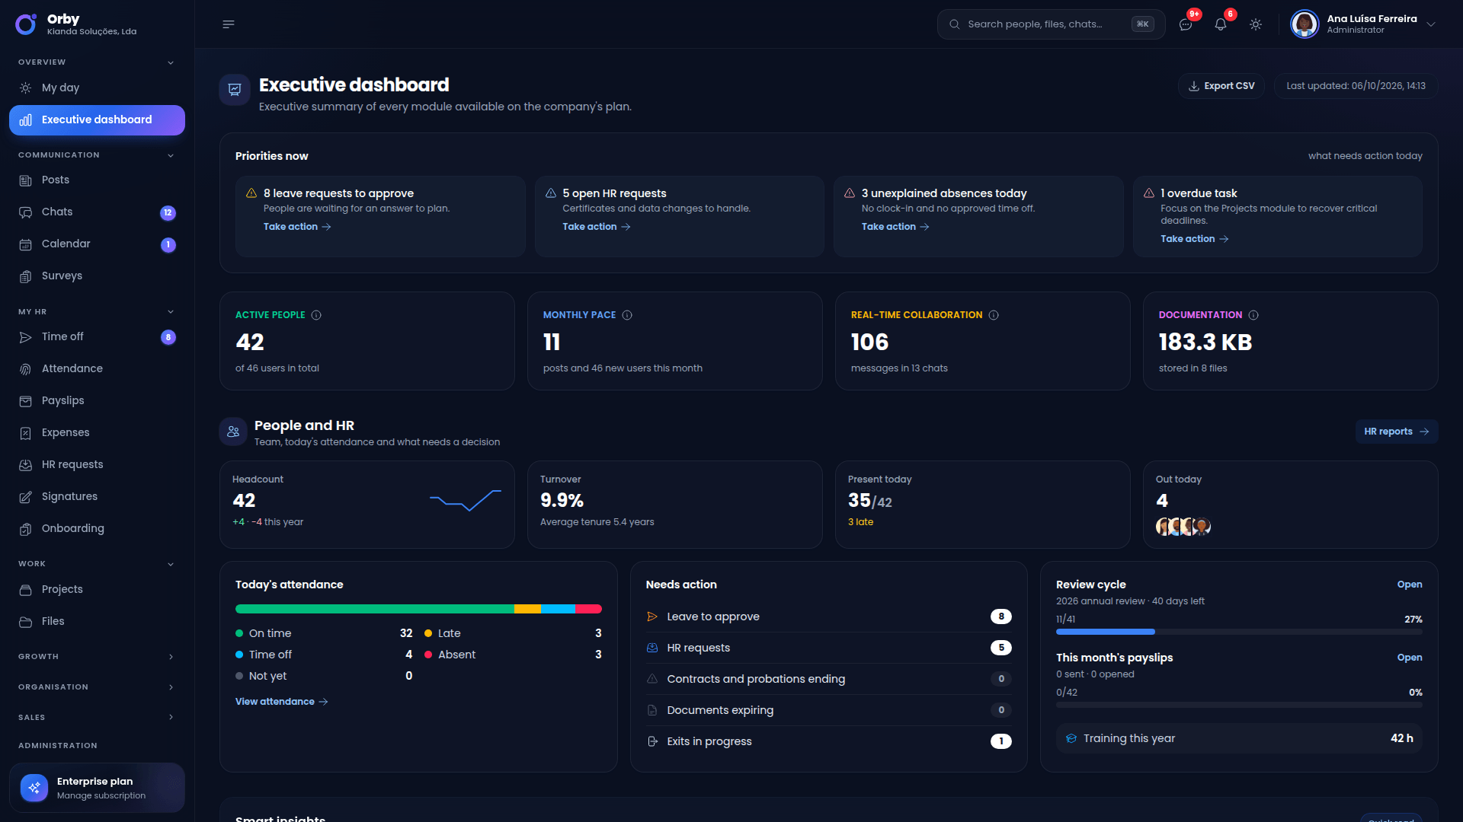Click the Review cycle progress bar
This screenshot has height=822, width=1463.
pyautogui.click(x=1239, y=632)
